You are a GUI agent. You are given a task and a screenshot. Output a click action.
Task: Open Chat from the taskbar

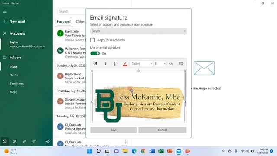[116, 151]
